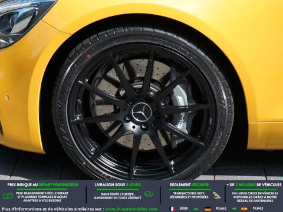Click the Mercedes star wheel center cap
The height and width of the screenshot is (212, 283).
[x=141, y=112]
